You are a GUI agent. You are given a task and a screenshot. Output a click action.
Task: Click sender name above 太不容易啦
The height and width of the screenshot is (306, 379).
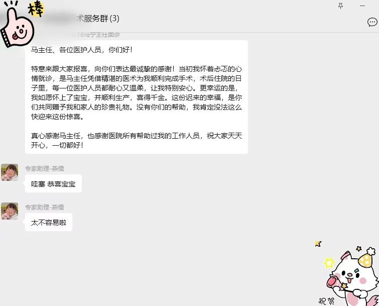pos(45,207)
